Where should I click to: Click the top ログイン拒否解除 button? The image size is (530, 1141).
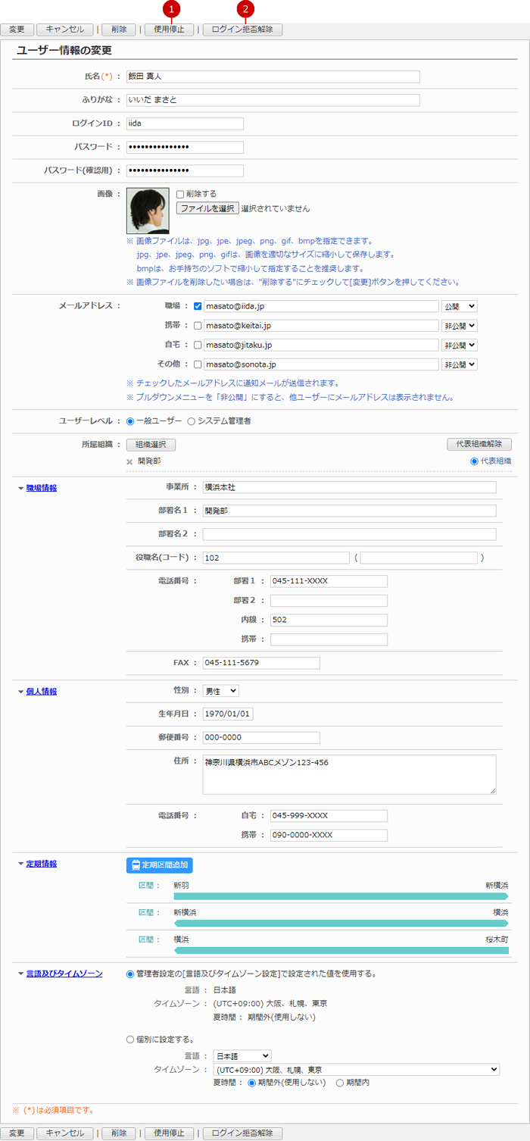coord(242,30)
